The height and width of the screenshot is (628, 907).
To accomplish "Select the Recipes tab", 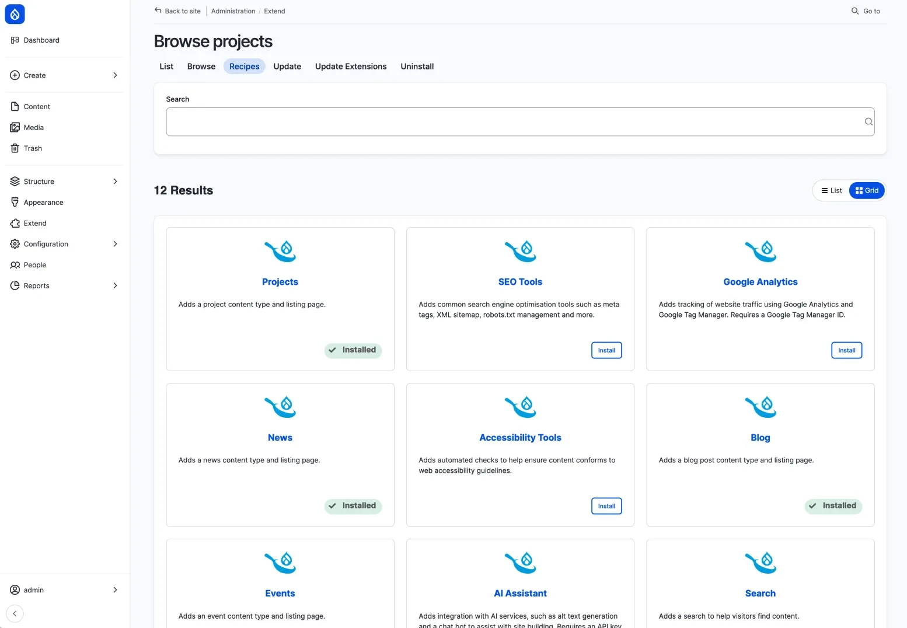I will (244, 67).
